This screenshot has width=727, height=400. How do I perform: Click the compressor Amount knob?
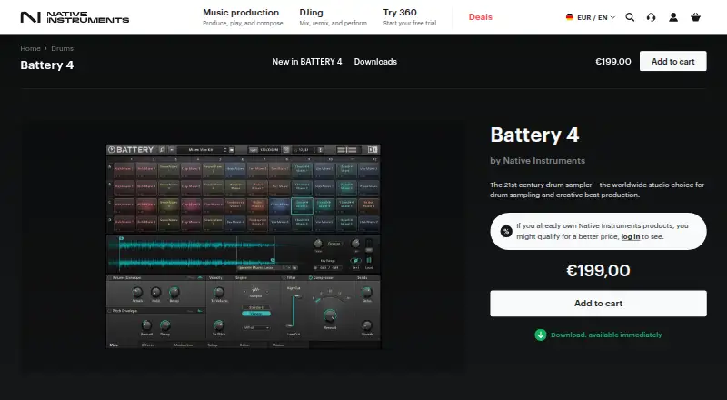coord(330,315)
